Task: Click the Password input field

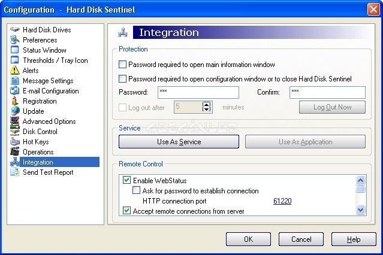Action: tap(198, 93)
